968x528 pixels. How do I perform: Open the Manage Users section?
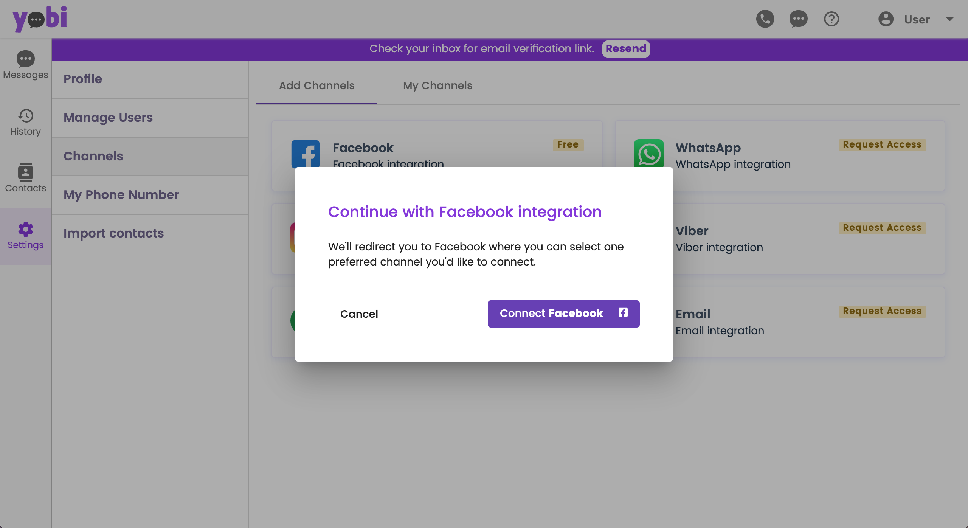(150, 118)
